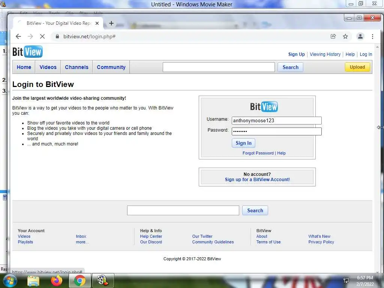
Task: Click the browser forward arrow
Action: [30, 36]
